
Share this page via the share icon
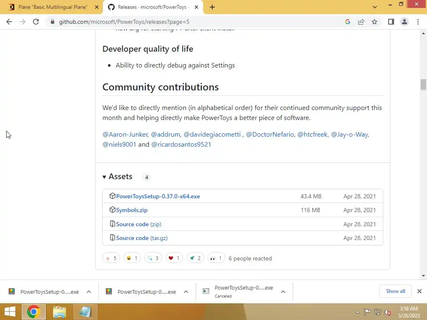[361, 22]
